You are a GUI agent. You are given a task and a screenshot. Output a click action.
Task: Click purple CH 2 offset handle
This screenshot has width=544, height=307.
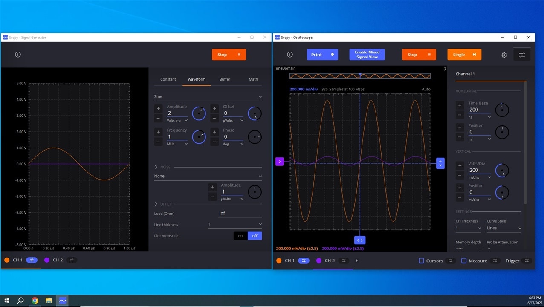tap(280, 162)
